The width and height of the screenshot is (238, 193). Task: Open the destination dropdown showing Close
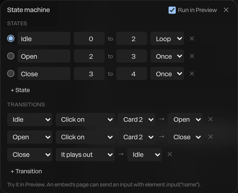point(185,137)
